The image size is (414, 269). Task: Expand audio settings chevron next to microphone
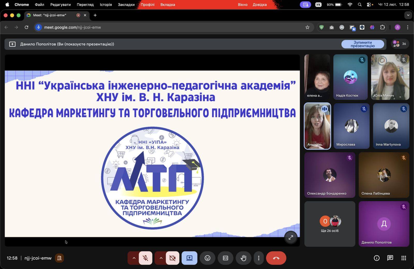coord(134,258)
